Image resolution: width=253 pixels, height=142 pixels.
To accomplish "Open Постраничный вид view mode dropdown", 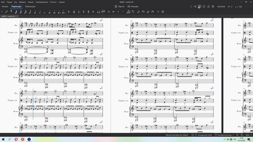I will coord(224,135).
